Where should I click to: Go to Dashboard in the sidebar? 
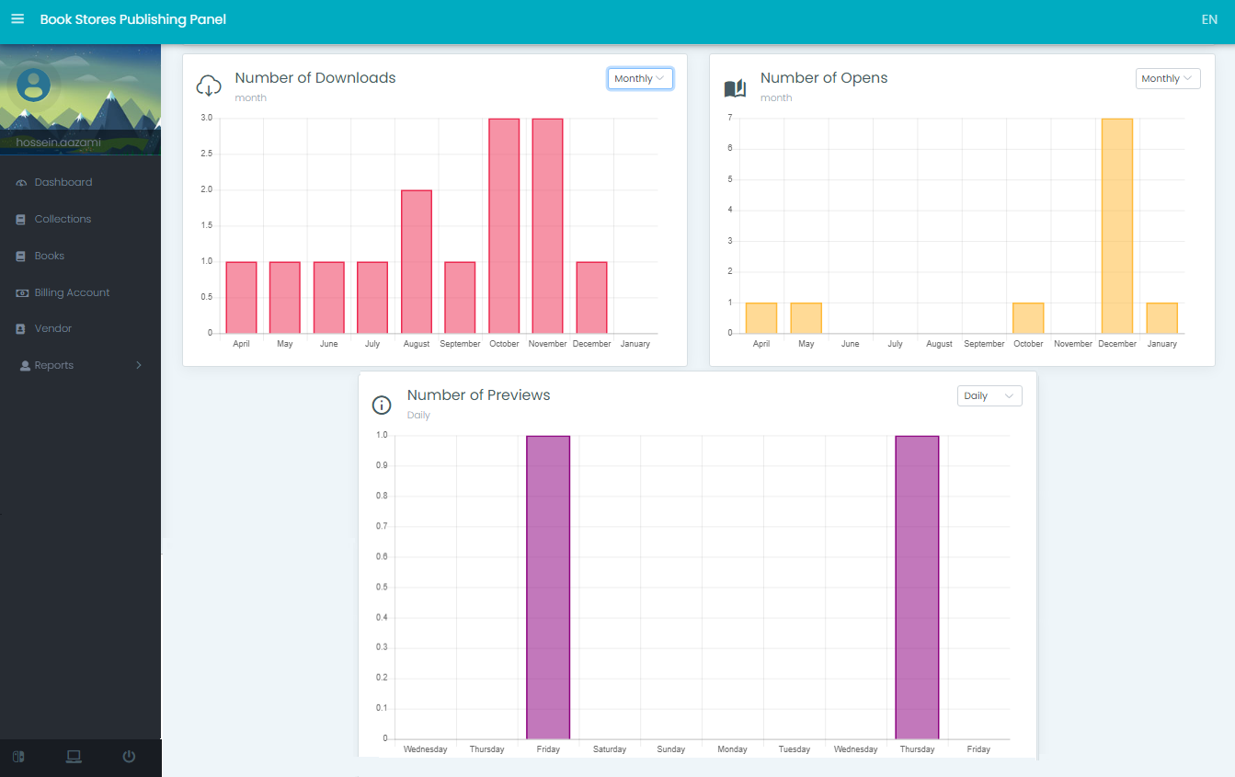coord(63,182)
